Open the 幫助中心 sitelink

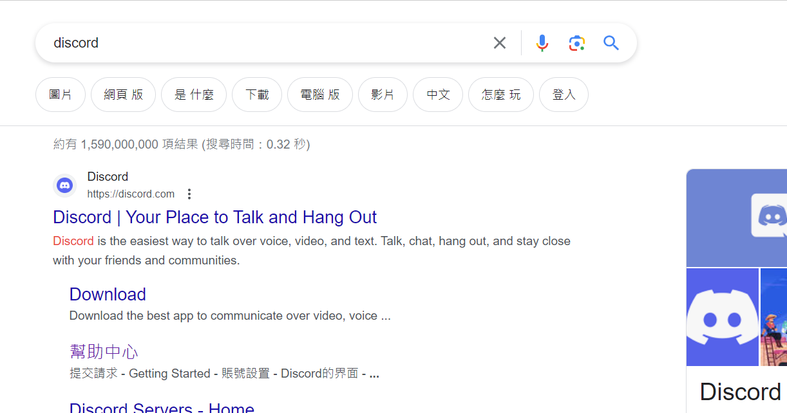104,352
